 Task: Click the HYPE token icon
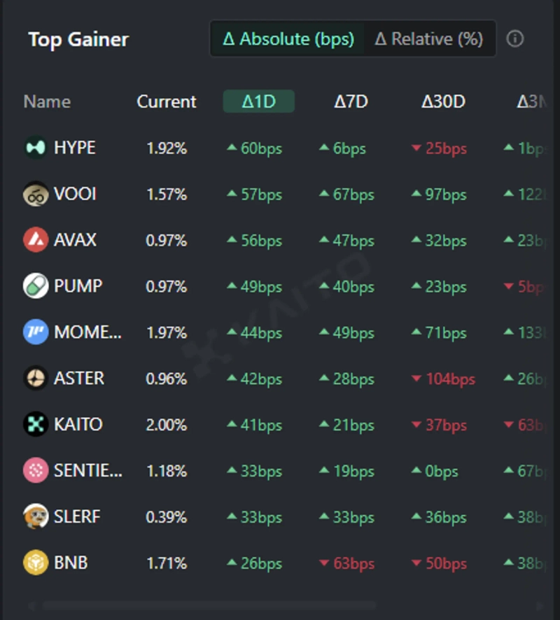point(36,148)
